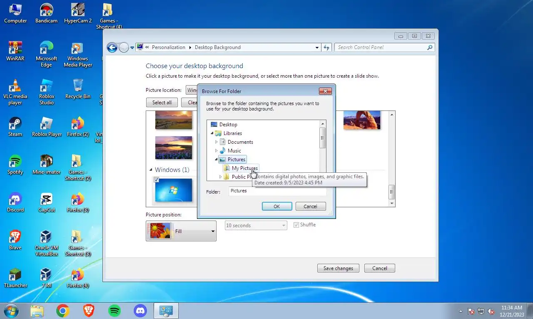The width and height of the screenshot is (533, 319).
Task: Select Oracle VM VirtualBox desktop icon
Action: (x=46, y=243)
